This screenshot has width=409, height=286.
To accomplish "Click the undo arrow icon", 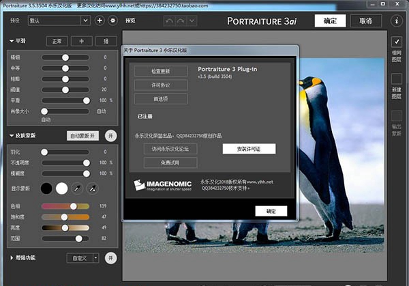I will pyautogui.click(x=169, y=21).
